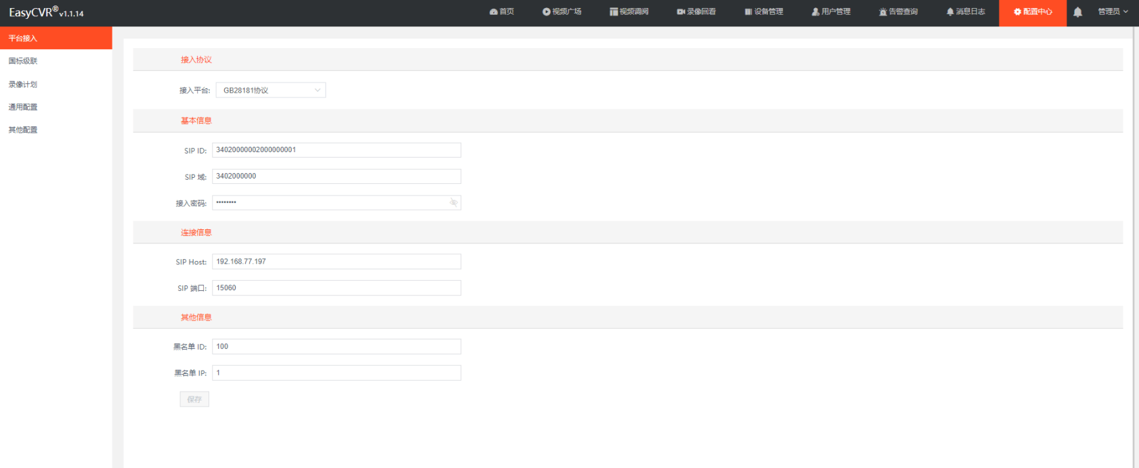
Task: Open 通用配置 general settings
Action: coord(23,107)
